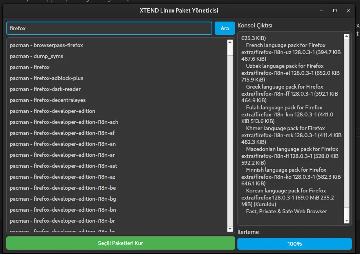
Task: Click 'Finnish language pack for Firefox' line
Action: [286, 170]
